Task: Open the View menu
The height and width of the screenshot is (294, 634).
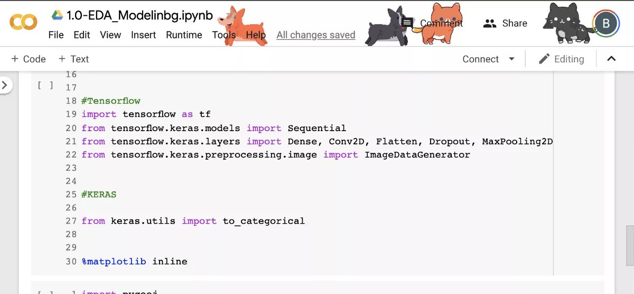Action: pyautogui.click(x=110, y=35)
